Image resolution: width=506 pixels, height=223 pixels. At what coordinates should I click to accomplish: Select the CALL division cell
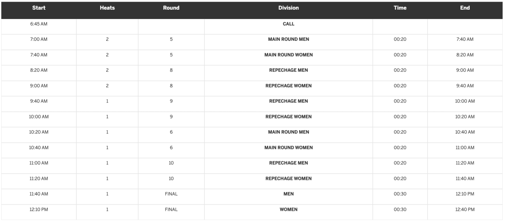click(288, 24)
